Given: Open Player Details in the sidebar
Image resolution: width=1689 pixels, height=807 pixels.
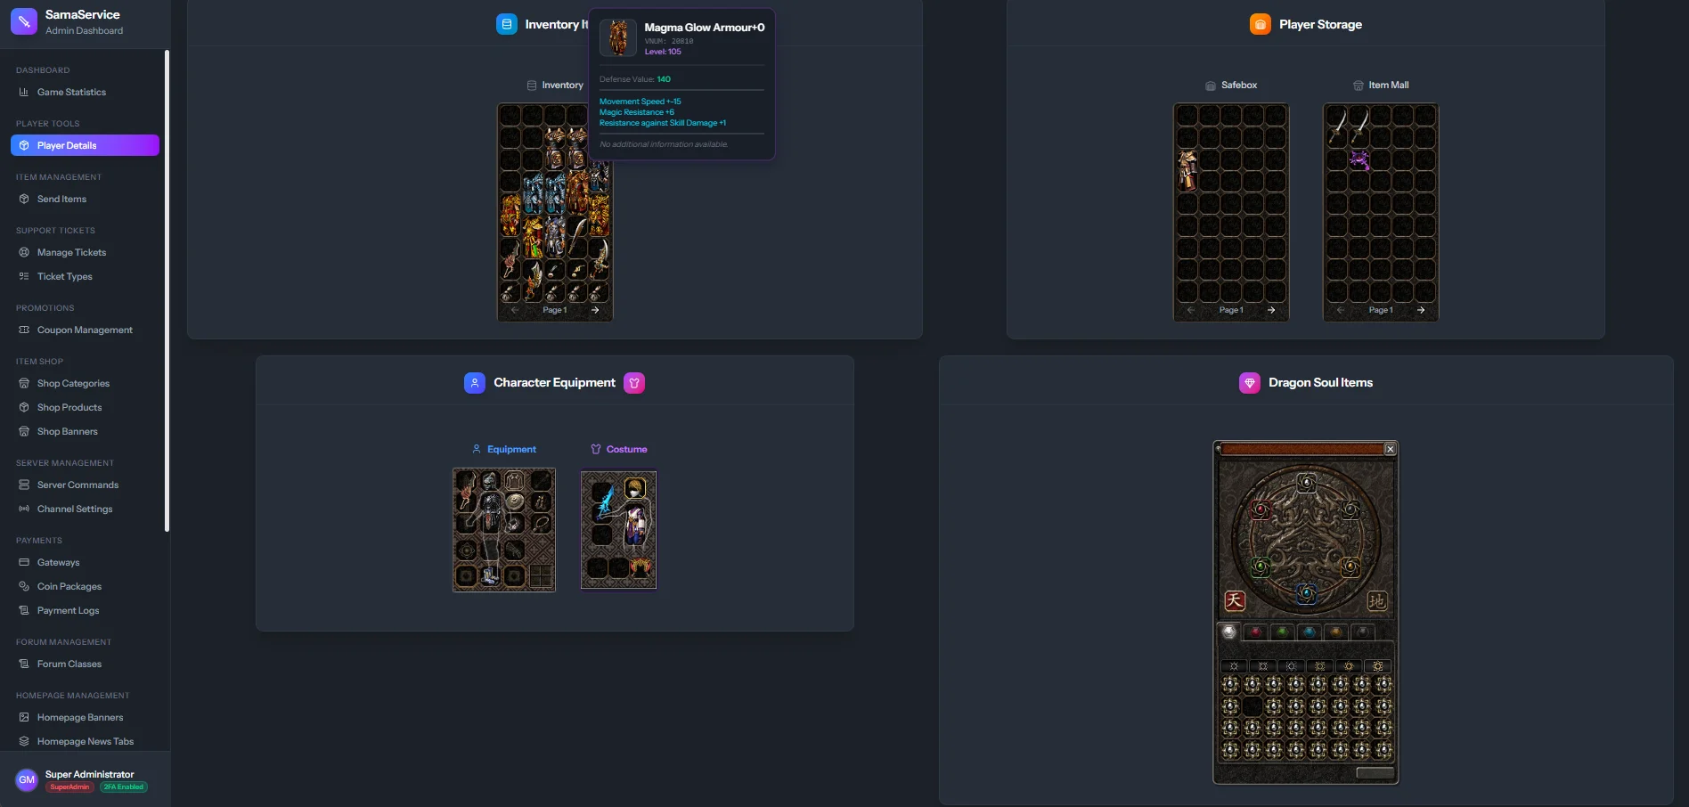Looking at the screenshot, I should [x=85, y=145].
